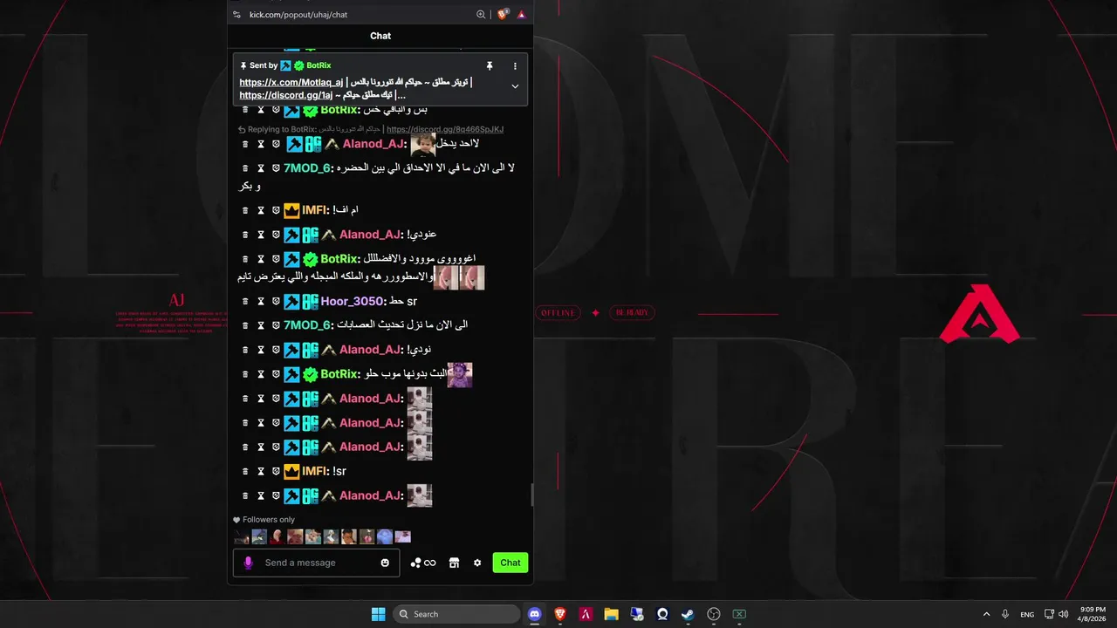Click the Windows Start button
The height and width of the screenshot is (628, 1117).
tap(378, 614)
